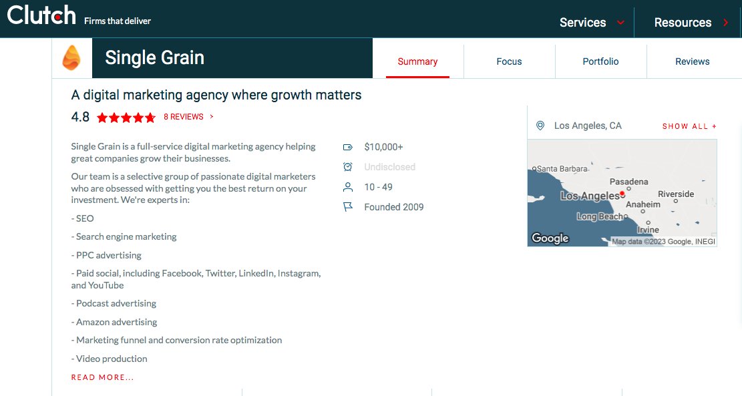
Task: Click the red Los Angeles map marker
Action: [x=622, y=194]
